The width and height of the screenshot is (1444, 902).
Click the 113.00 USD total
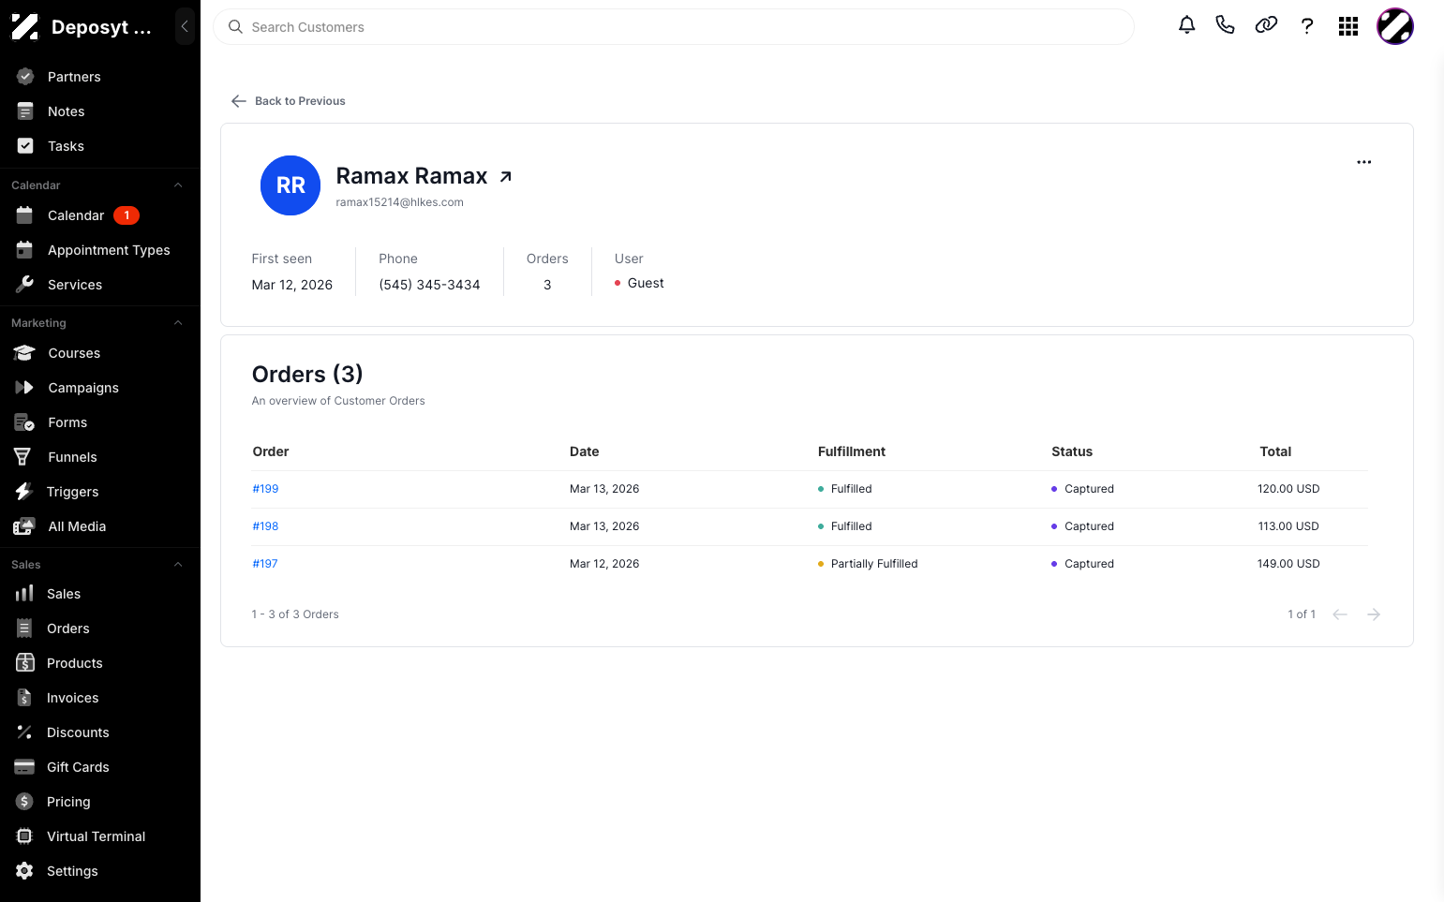click(1288, 526)
